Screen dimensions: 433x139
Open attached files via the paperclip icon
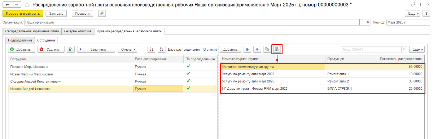point(102,13)
